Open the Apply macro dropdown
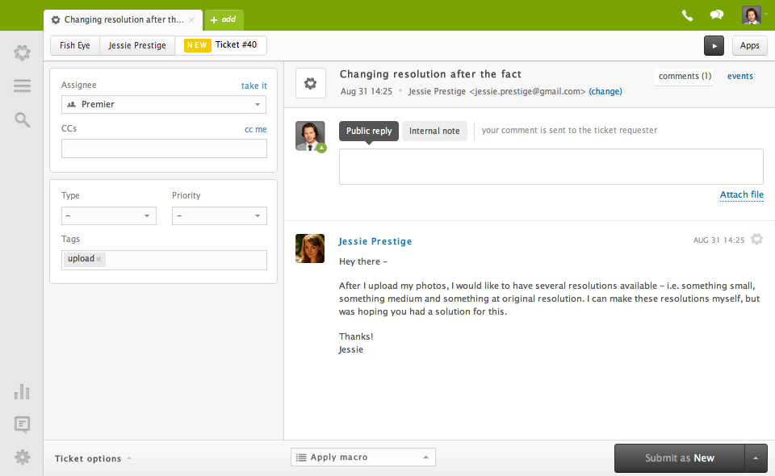The width and height of the screenshot is (775, 476). click(x=362, y=457)
